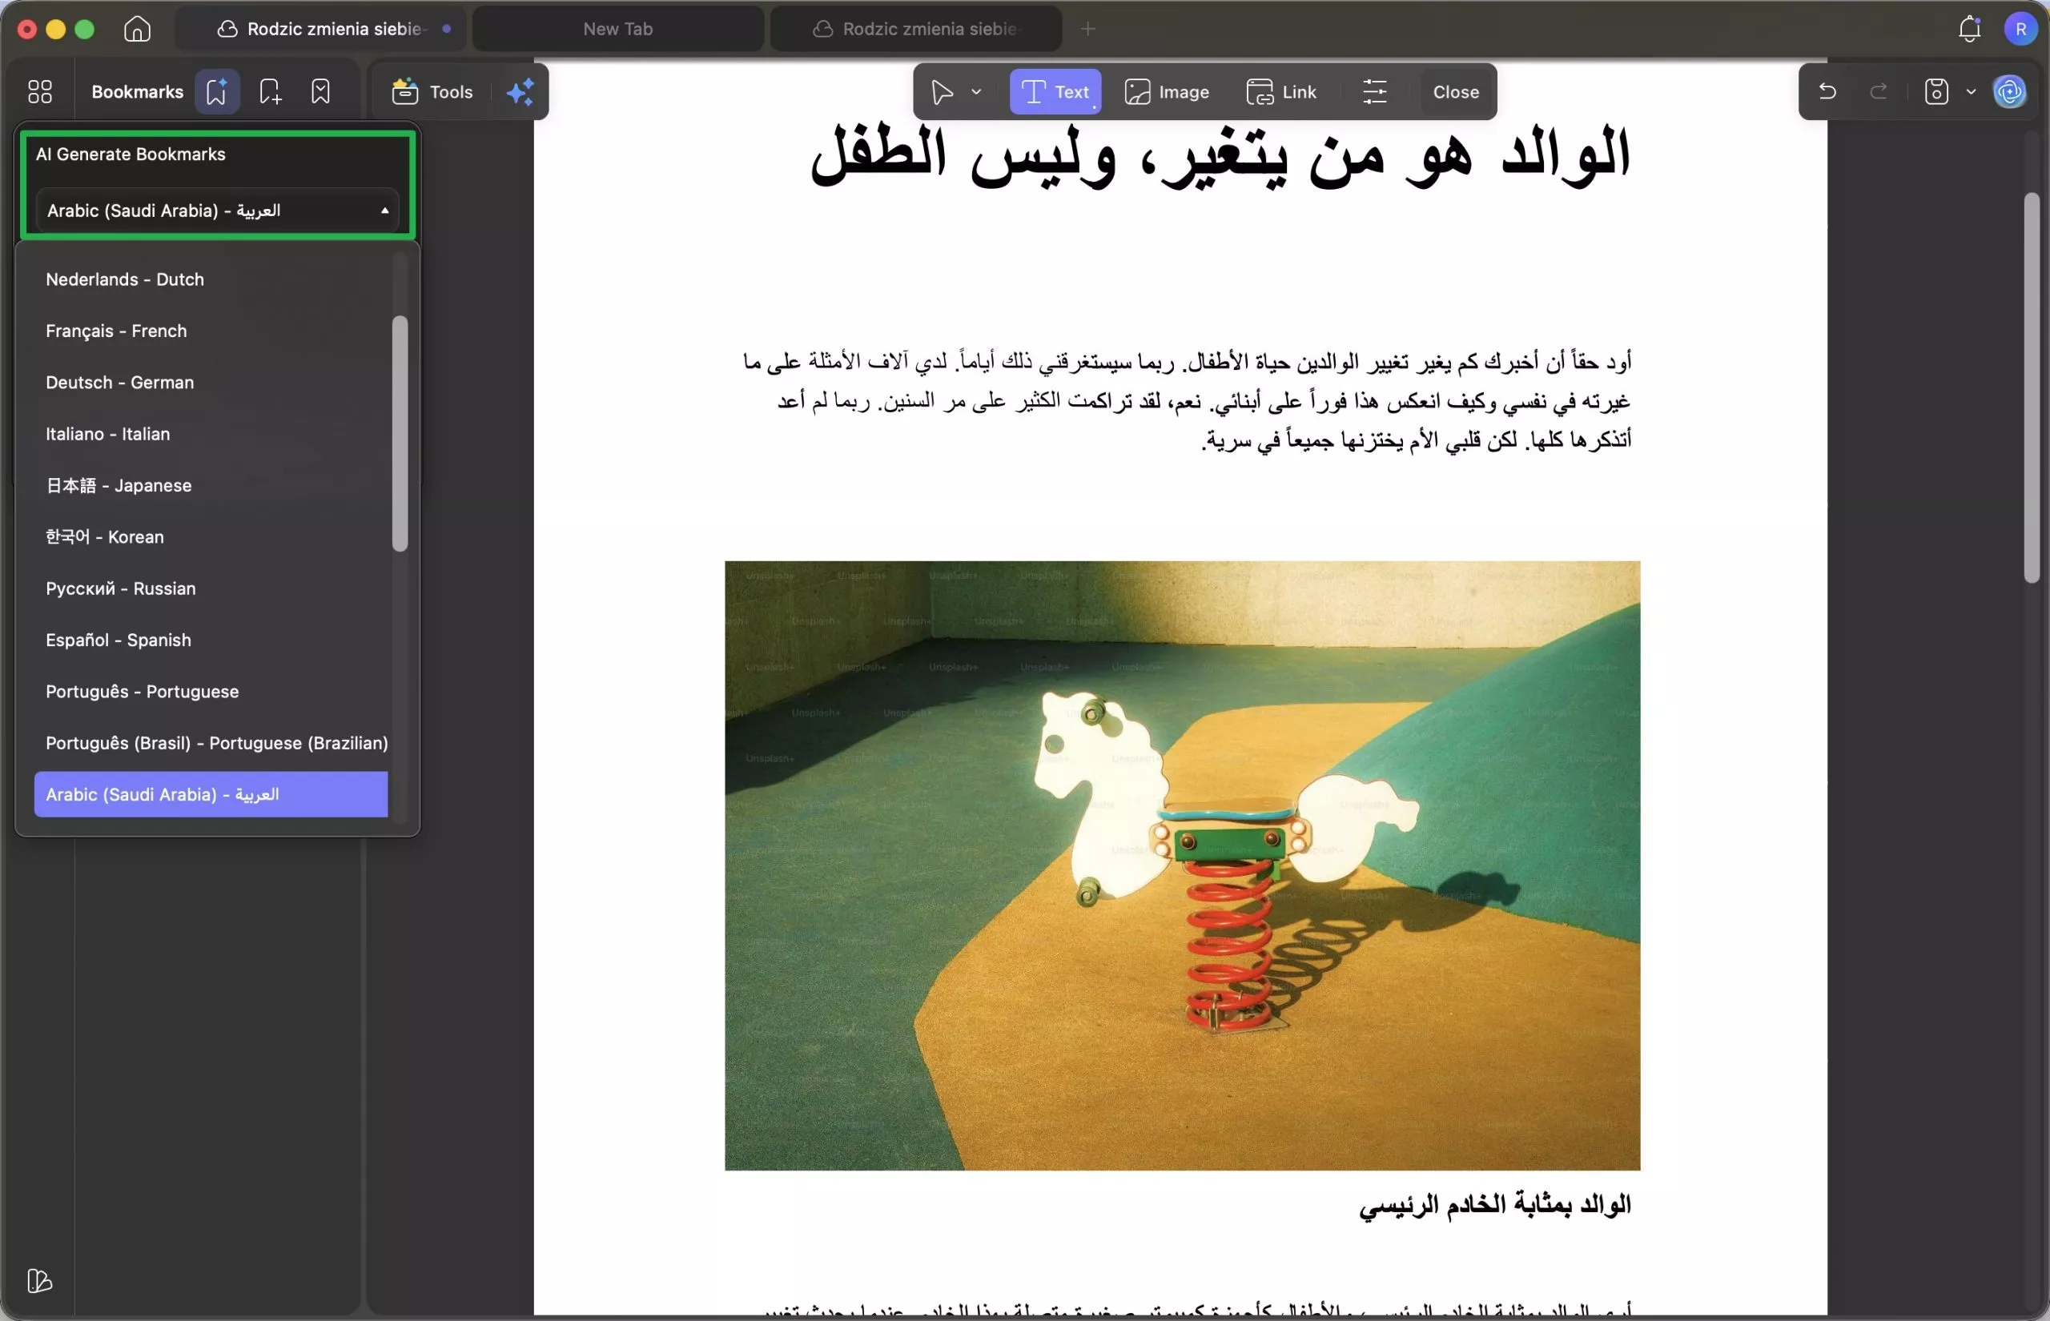Image resolution: width=2050 pixels, height=1321 pixels.
Task: Expand the save options chevron
Action: [x=1971, y=92]
